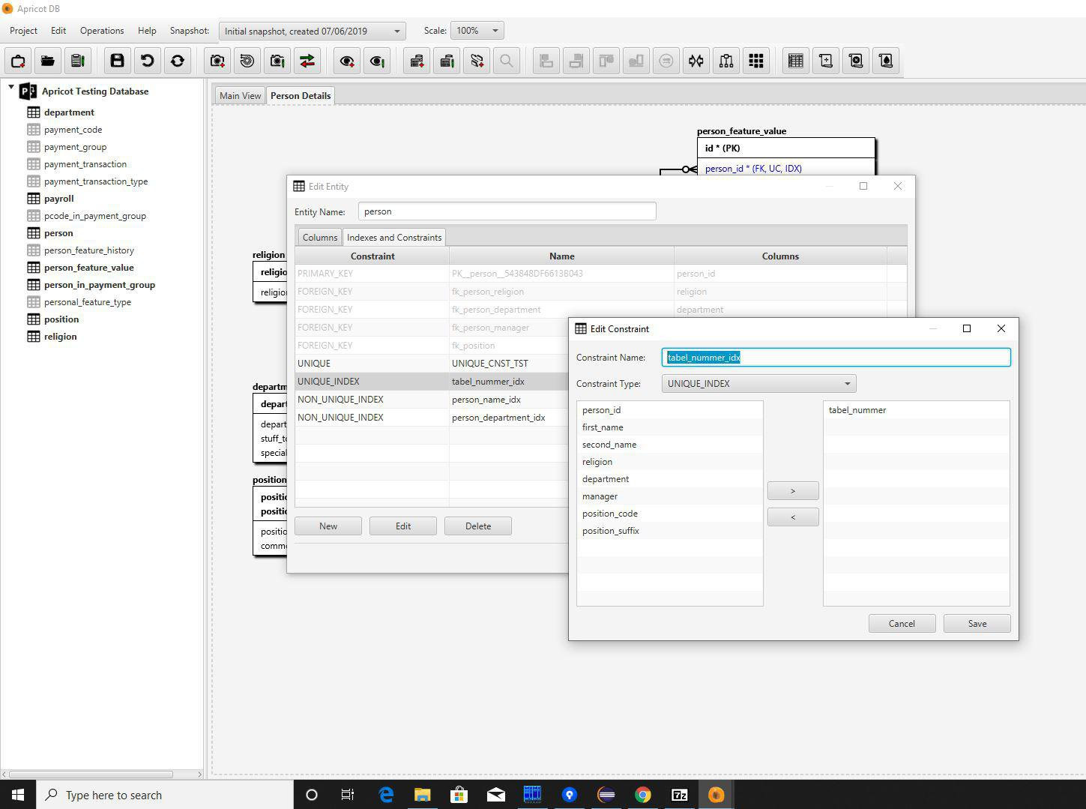Screen dimensions: 1086x809
Task: Click the Refresh circular arrows icon
Action: coord(178,61)
